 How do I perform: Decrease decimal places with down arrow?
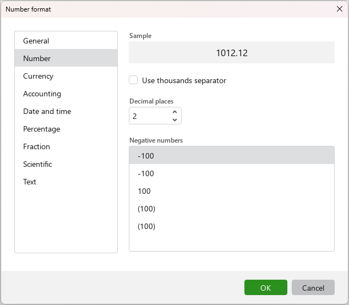174,120
